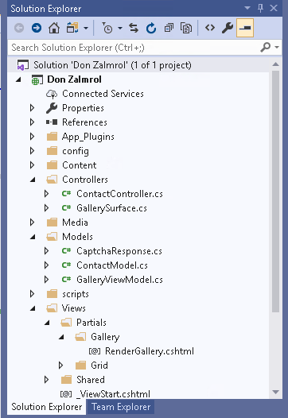Select the ContactController.cs file
288x418 pixels.
[x=119, y=194]
